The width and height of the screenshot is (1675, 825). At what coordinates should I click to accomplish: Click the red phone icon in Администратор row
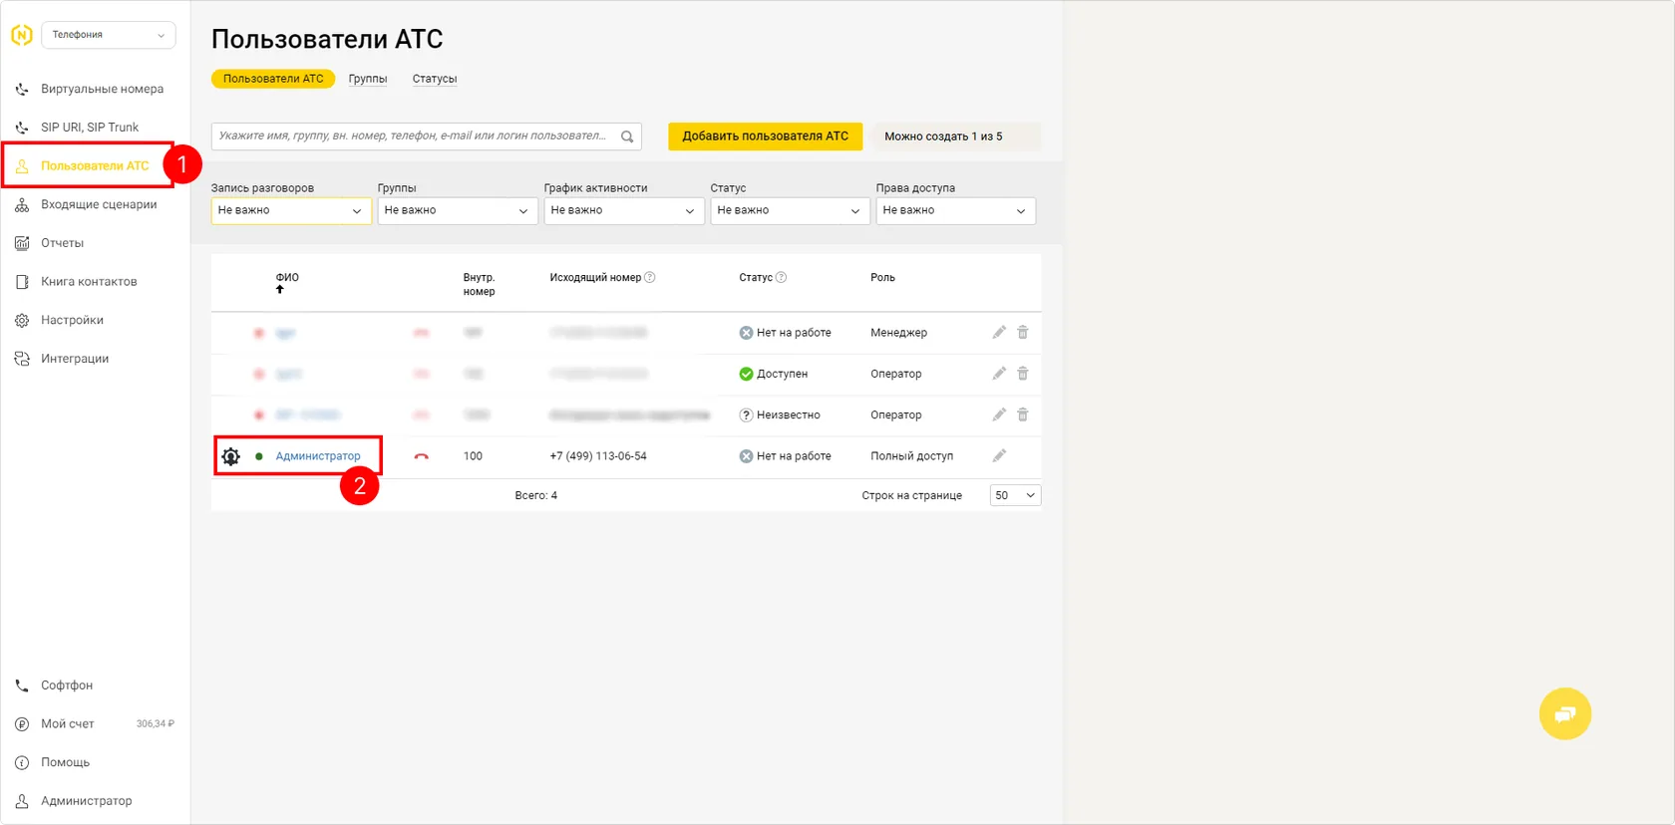(422, 456)
